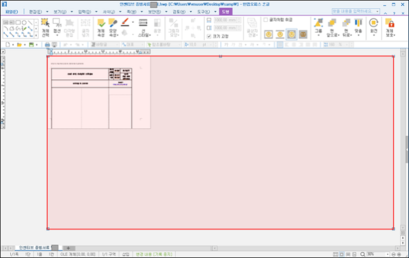This screenshot has height=258, width=409.
Task: Open the zoom percentage dropdown in status bar
Action: [387, 254]
